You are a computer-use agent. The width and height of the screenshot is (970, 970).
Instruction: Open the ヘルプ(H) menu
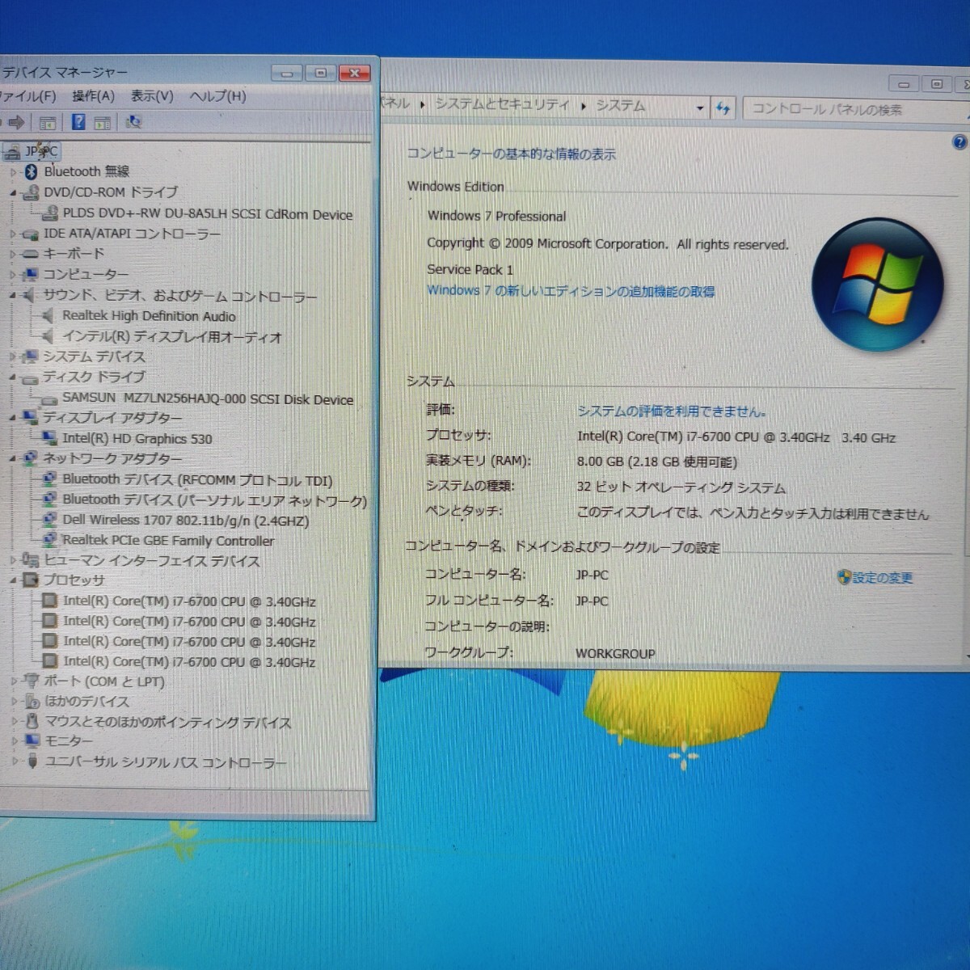click(217, 96)
